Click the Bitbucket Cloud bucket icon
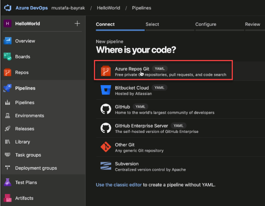Viewport: 265px width, 206px height. 106,90
